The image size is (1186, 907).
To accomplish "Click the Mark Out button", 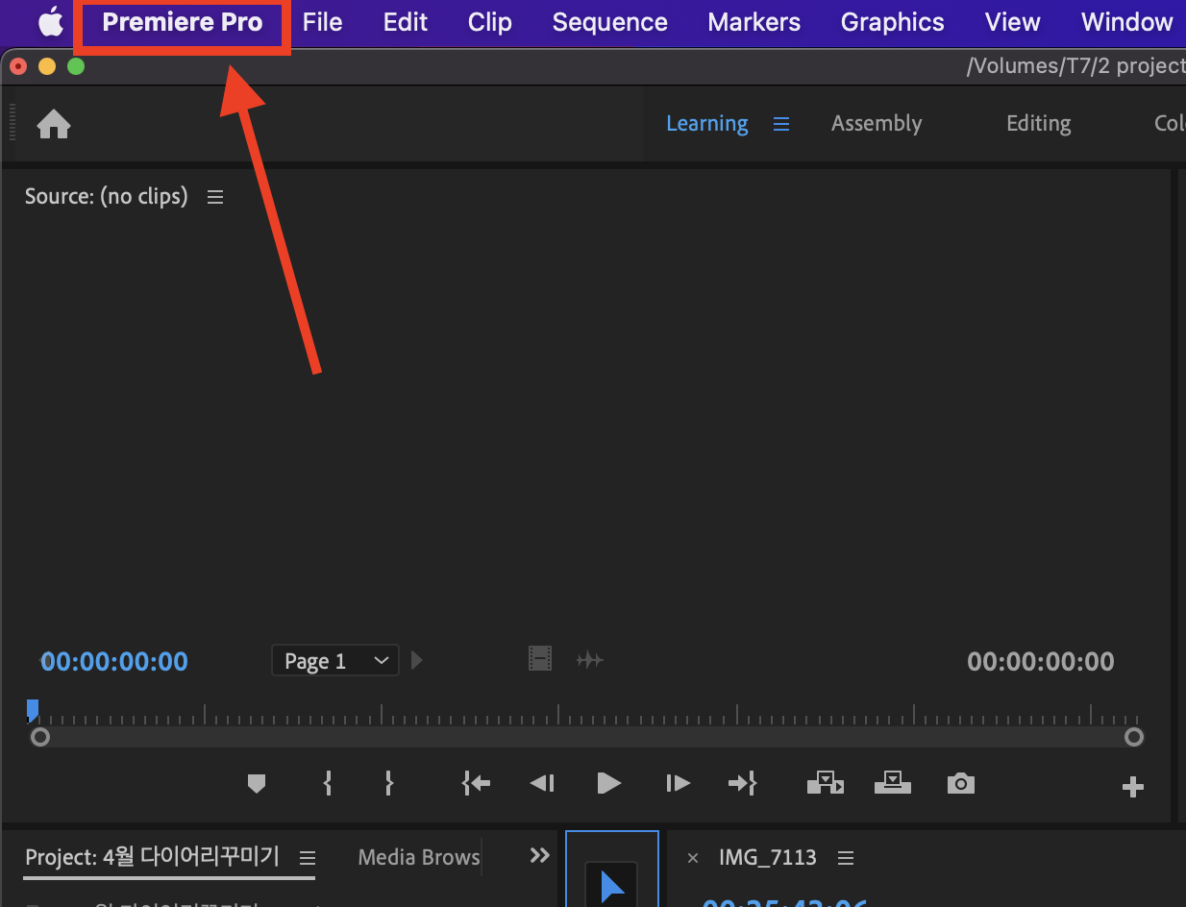I will [388, 784].
